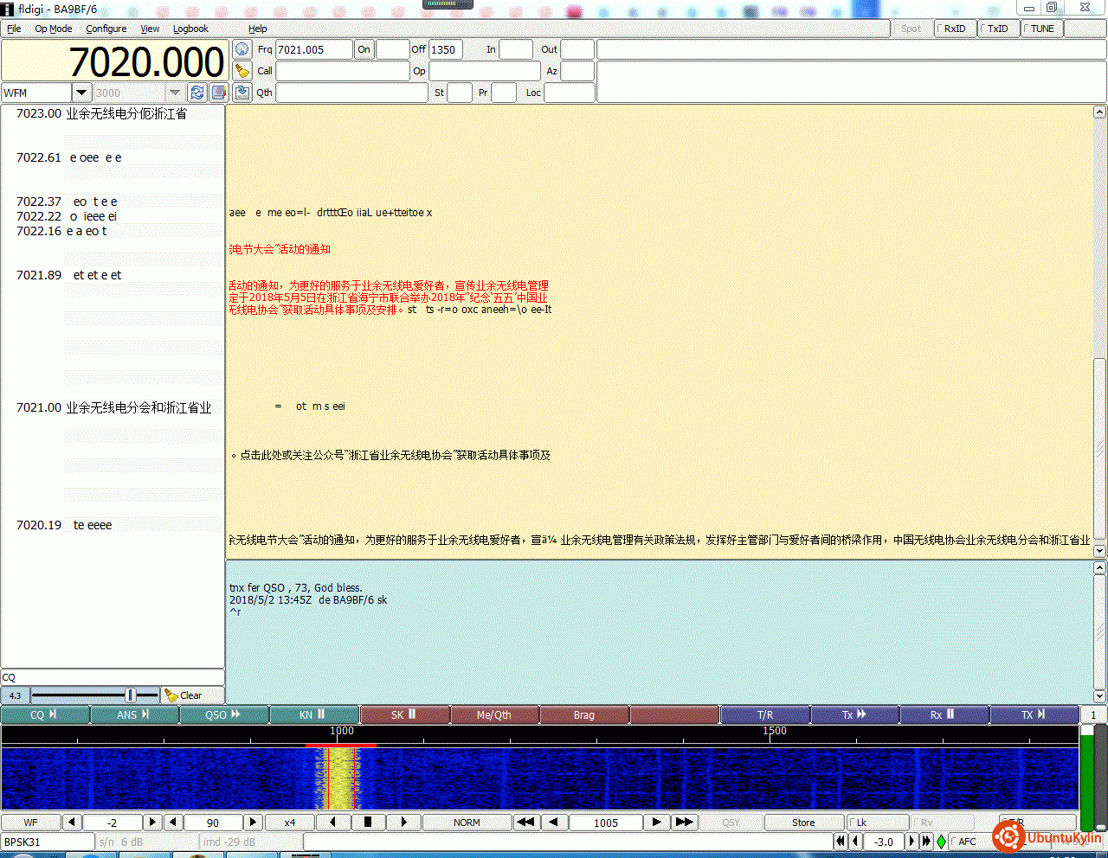This screenshot has height=858, width=1108.
Task: Click the CQ macro button
Action: (44, 714)
